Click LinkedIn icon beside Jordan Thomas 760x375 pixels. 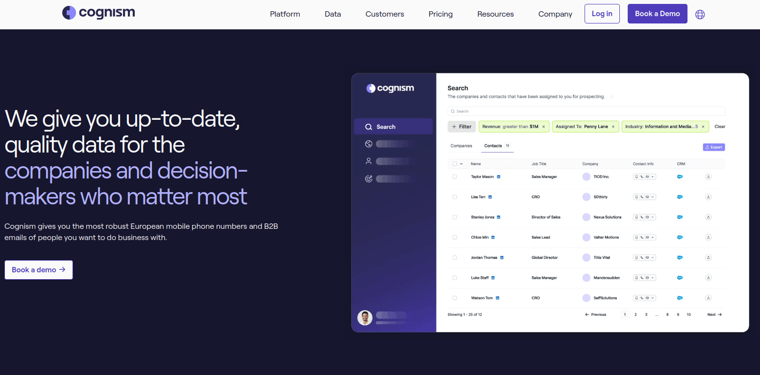pos(502,258)
